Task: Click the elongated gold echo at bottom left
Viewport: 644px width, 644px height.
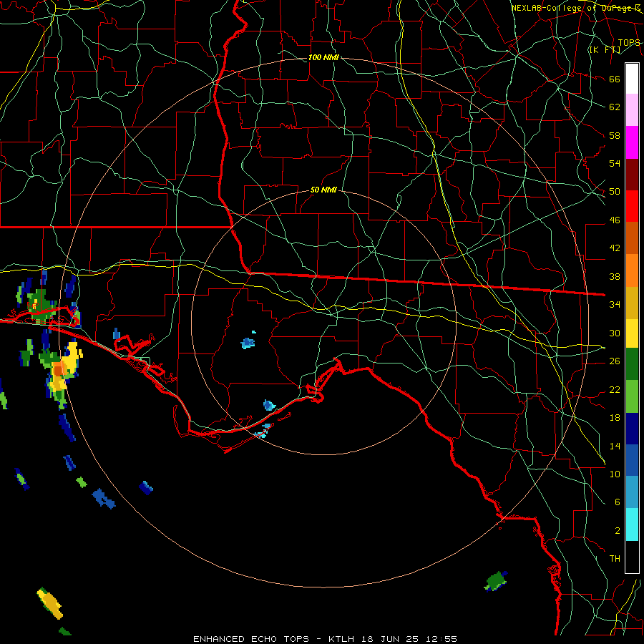Action: 50,603
